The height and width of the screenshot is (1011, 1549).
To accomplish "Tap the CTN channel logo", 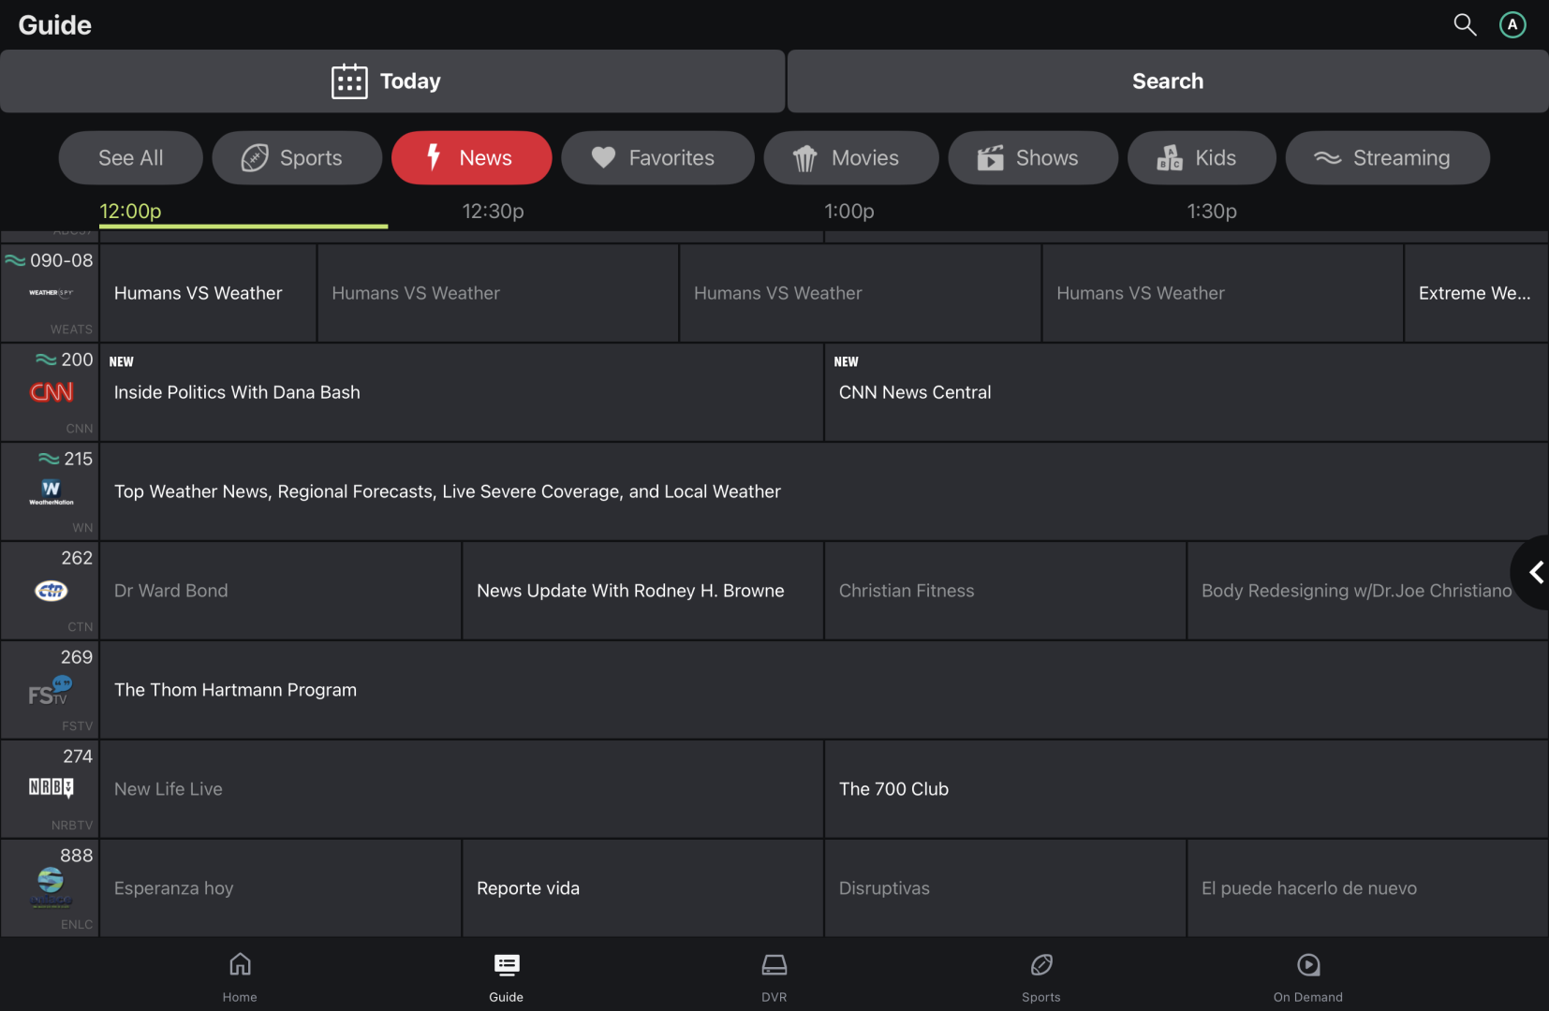I will point(52,591).
